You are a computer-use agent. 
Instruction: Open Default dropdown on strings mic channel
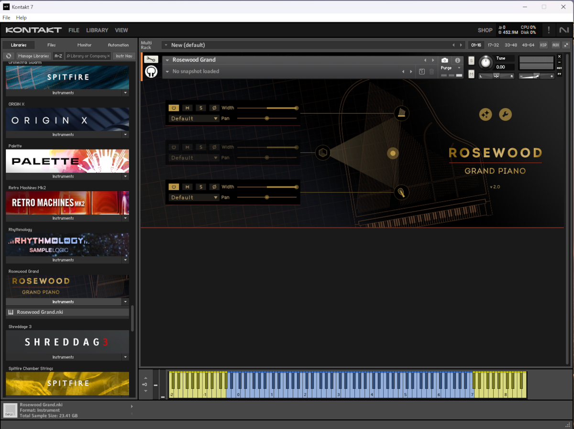pos(194,118)
